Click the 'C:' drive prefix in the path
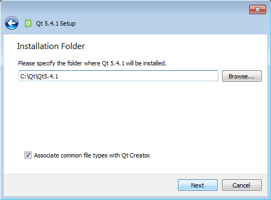This screenshot has height=200, width=271. [x=23, y=76]
